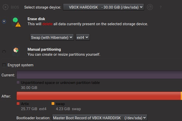The height and width of the screenshot is (121, 182).
Task: Open the Bootloader location dropdown
Action: [x=99, y=118]
